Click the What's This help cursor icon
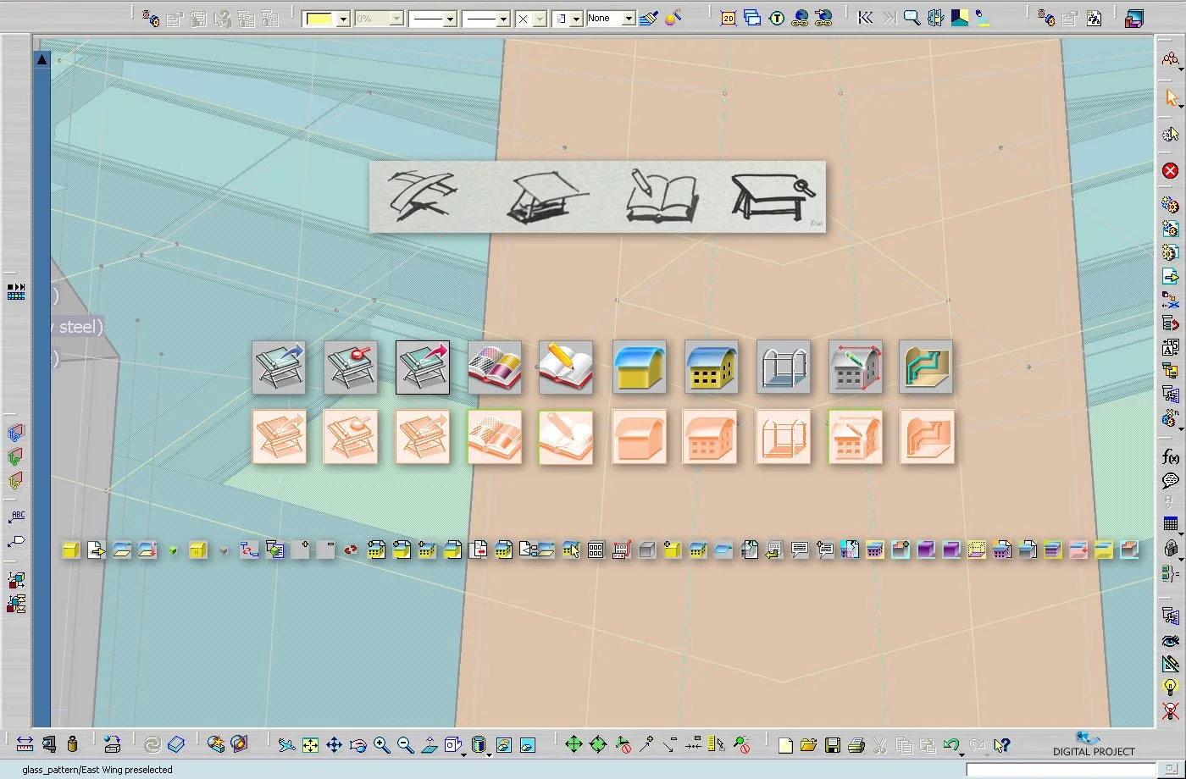Image resolution: width=1186 pixels, height=779 pixels. point(1002,745)
